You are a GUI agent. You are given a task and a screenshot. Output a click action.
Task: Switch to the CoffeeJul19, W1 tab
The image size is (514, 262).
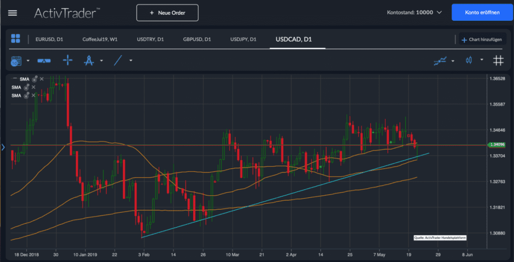pyautogui.click(x=100, y=39)
